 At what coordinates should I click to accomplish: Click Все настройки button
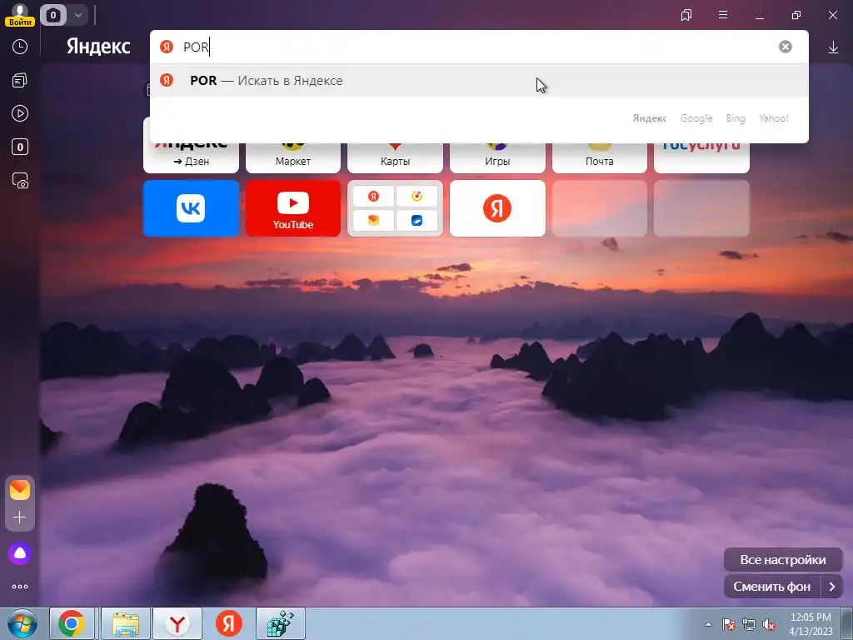click(x=783, y=559)
